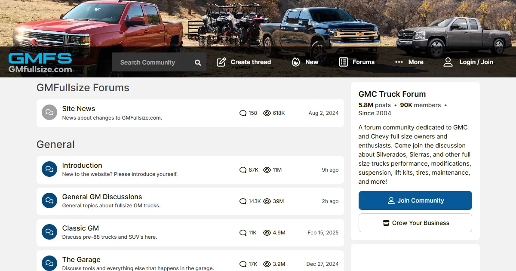Open the General GM Discussions link

(x=102, y=197)
